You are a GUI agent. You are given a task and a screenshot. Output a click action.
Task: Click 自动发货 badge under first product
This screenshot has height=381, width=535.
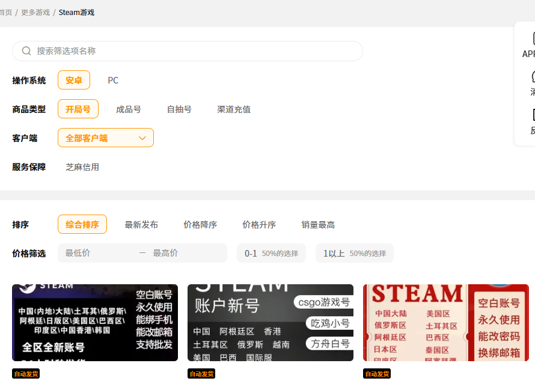[26, 374]
